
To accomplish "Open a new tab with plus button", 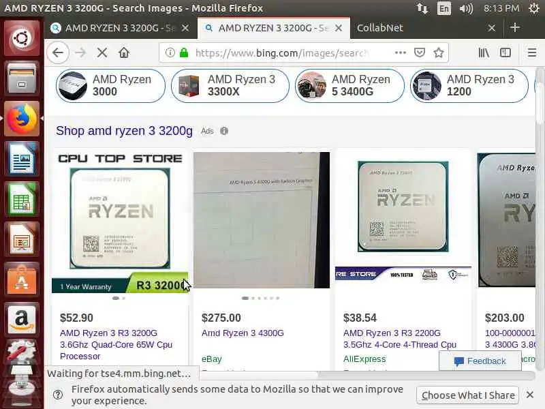I will click(515, 27).
